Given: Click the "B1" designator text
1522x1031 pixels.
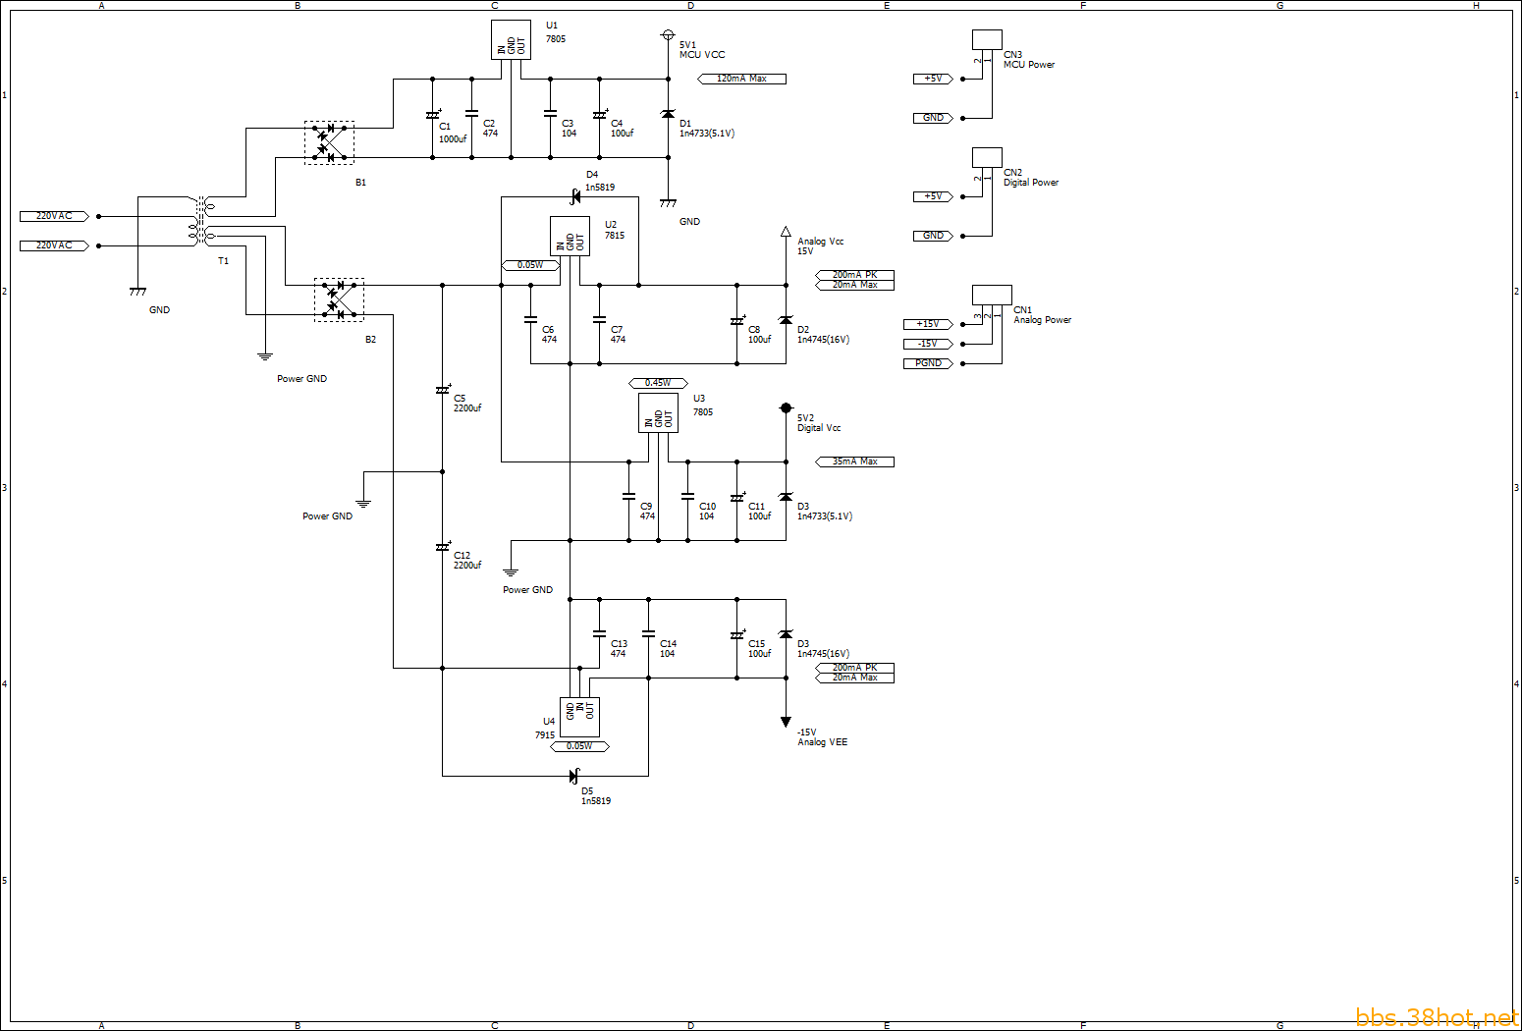Looking at the screenshot, I should (x=360, y=183).
